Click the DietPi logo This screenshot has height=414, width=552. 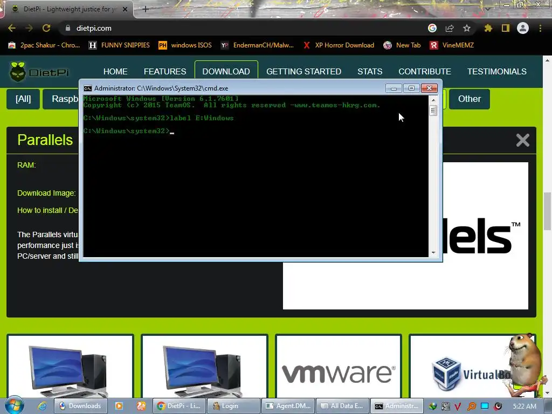39,72
